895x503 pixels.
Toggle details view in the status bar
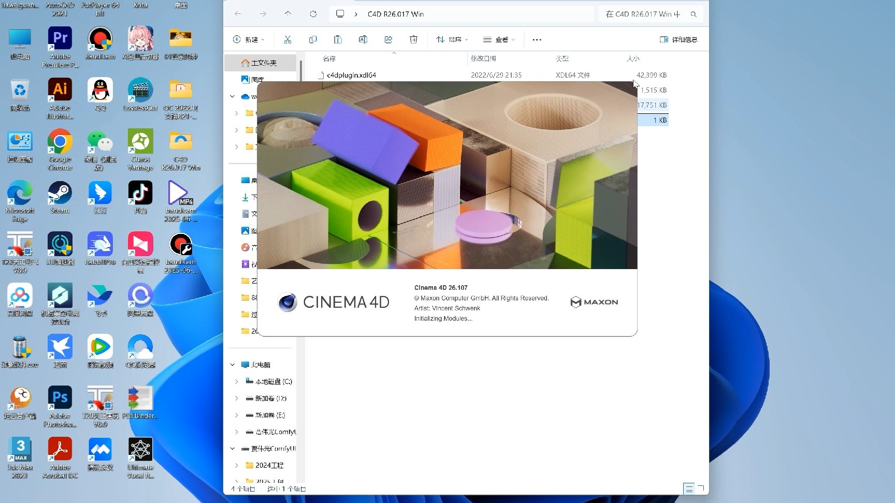688,488
